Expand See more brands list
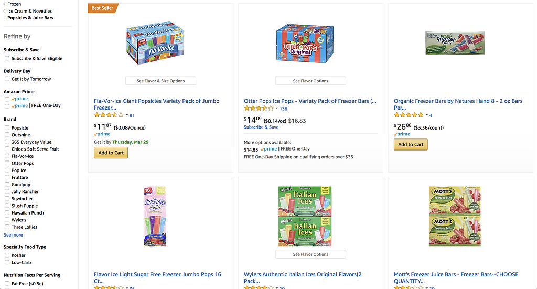The height and width of the screenshot is (289, 537). [13, 235]
